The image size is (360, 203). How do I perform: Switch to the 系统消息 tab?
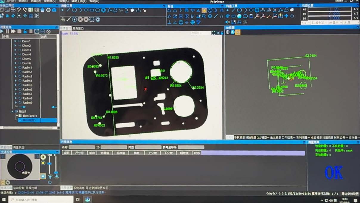[79, 188]
